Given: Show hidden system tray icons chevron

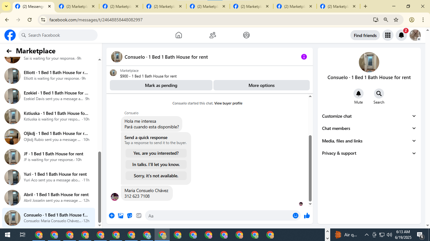Looking at the screenshot, I should 367,235.
